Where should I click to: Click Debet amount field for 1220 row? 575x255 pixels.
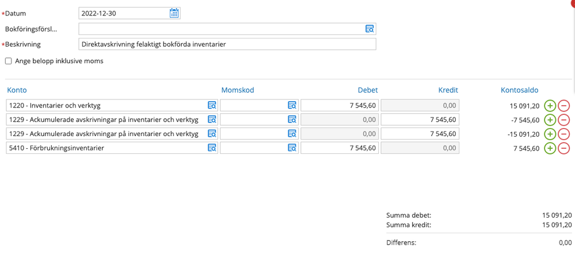click(340, 105)
